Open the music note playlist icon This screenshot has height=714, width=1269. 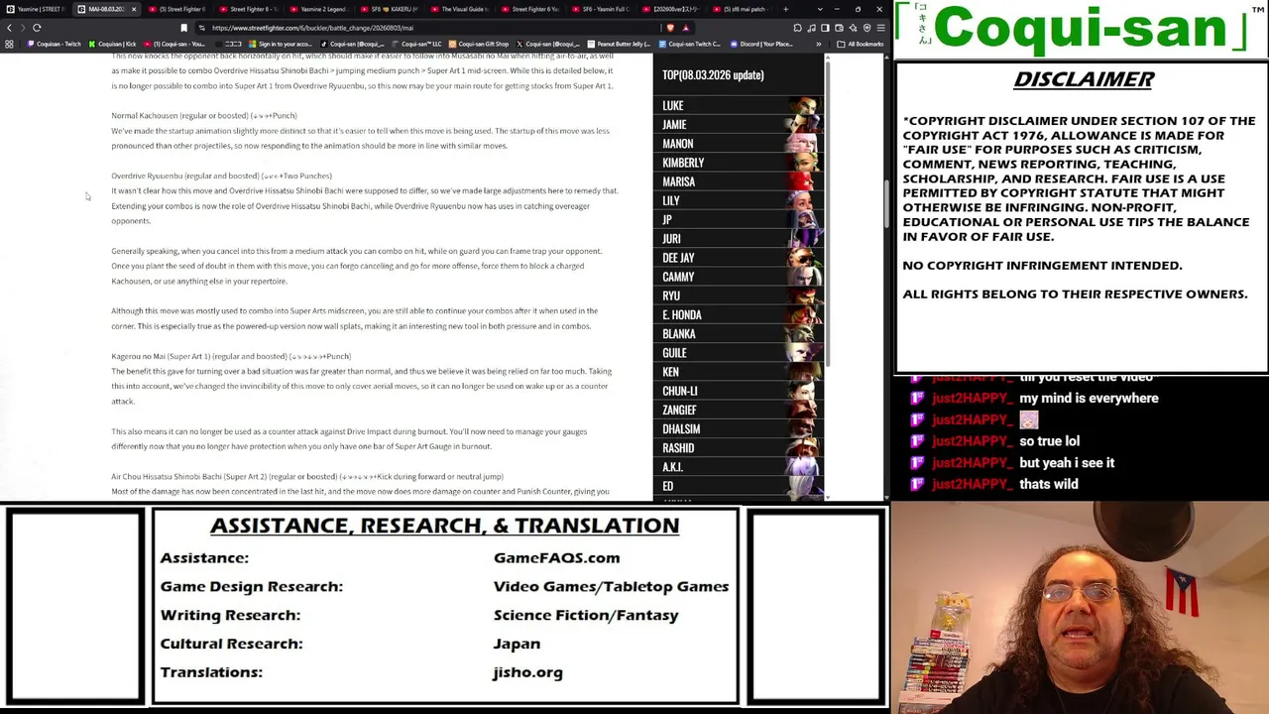point(811,28)
